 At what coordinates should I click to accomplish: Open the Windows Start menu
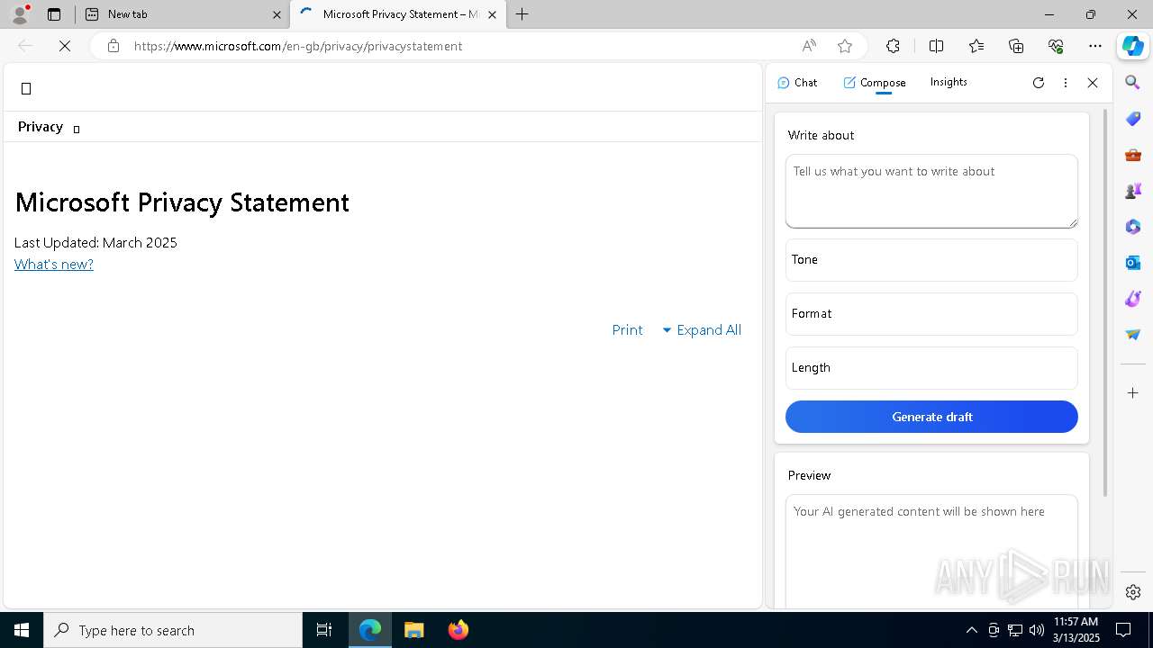pyautogui.click(x=22, y=630)
